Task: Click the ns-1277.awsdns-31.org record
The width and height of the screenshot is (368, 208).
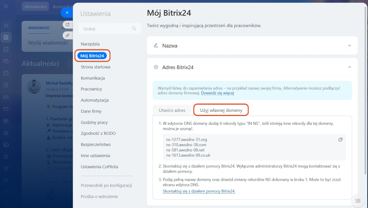Action: point(187,140)
